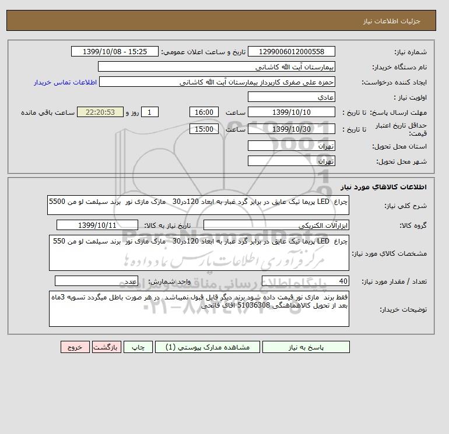449x434 pixels.
Task: Click the پاسخ به نیاز button
Action: (306, 347)
